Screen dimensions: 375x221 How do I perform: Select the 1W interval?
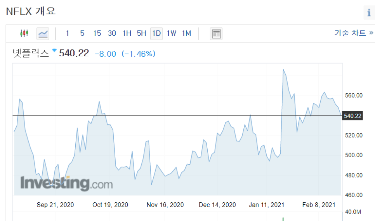pyautogui.click(x=172, y=33)
